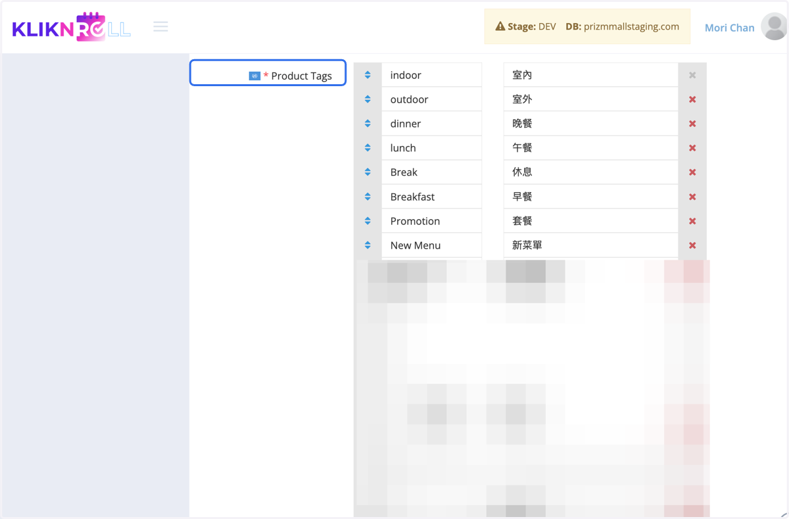Edit the Promotion tag field
The height and width of the screenshot is (519, 789).
[x=431, y=221]
